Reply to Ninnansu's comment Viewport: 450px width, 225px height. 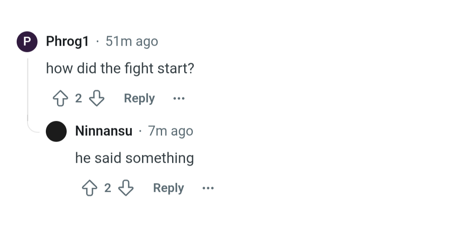coord(168,188)
